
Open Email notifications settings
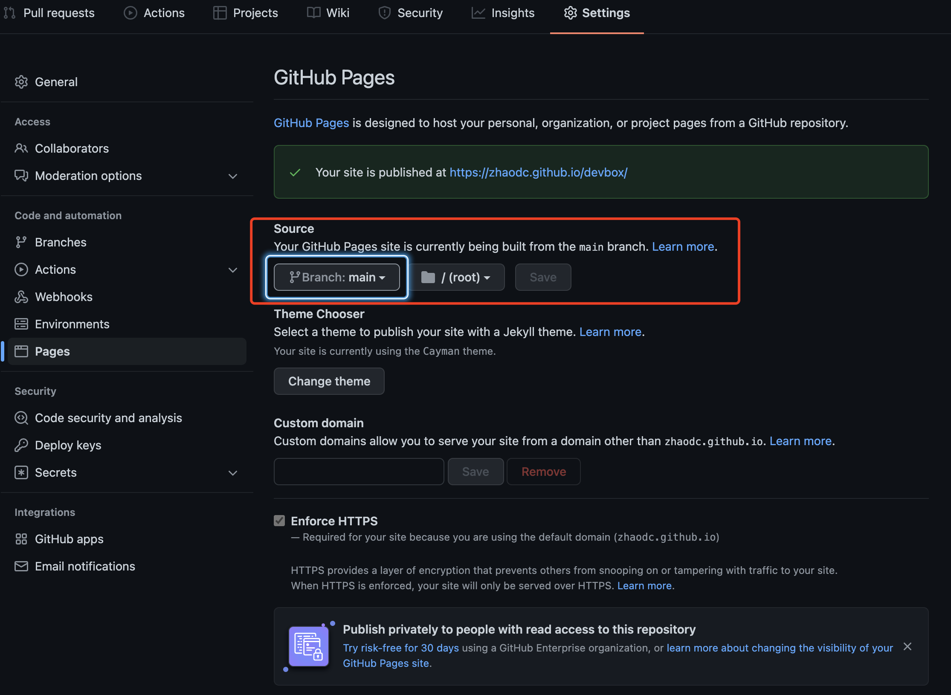pos(127,566)
